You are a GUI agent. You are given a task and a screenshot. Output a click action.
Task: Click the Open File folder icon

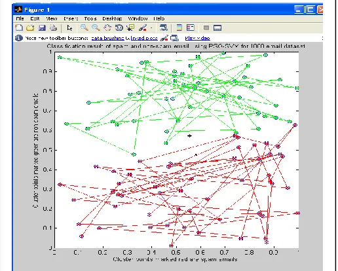[30, 27]
